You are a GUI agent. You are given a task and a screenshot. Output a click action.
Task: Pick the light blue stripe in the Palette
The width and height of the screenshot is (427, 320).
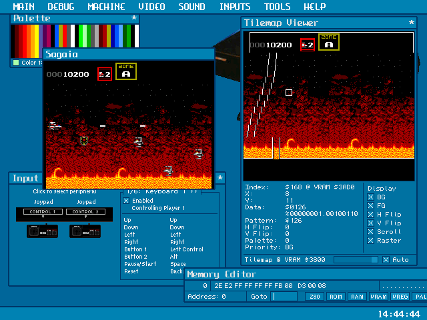[x=121, y=36]
